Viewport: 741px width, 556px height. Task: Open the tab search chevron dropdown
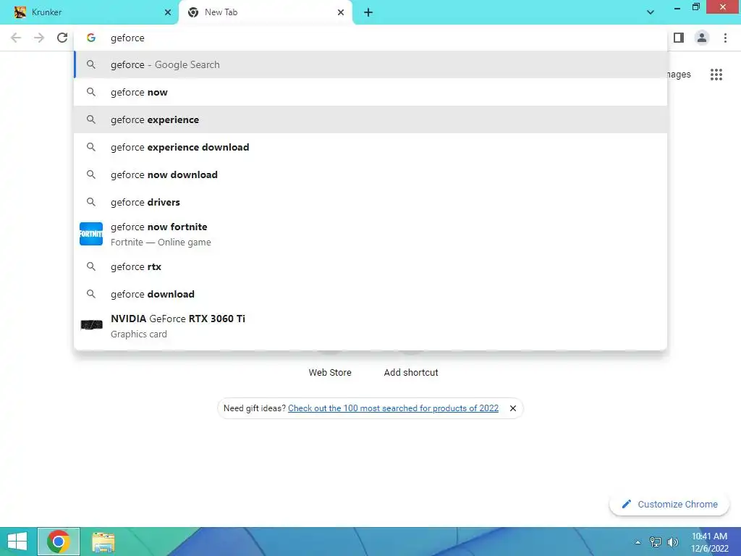[651, 12]
